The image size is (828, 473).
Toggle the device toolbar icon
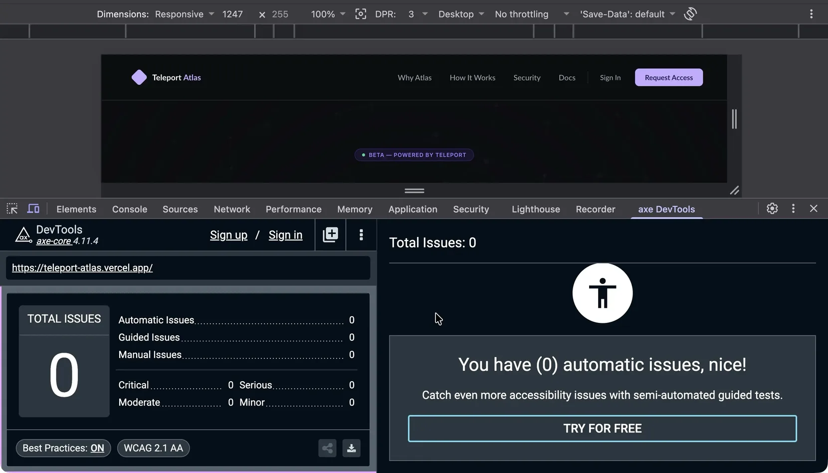coord(33,209)
